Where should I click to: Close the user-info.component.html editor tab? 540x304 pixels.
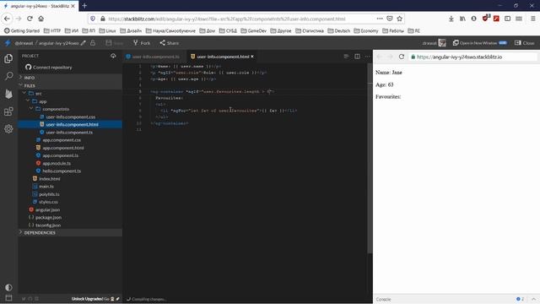(252, 57)
